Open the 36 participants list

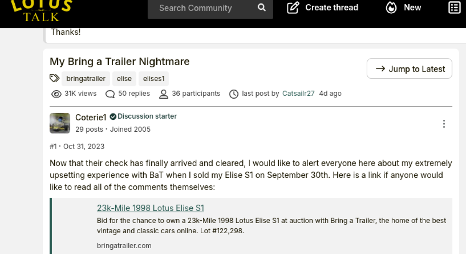click(x=196, y=94)
